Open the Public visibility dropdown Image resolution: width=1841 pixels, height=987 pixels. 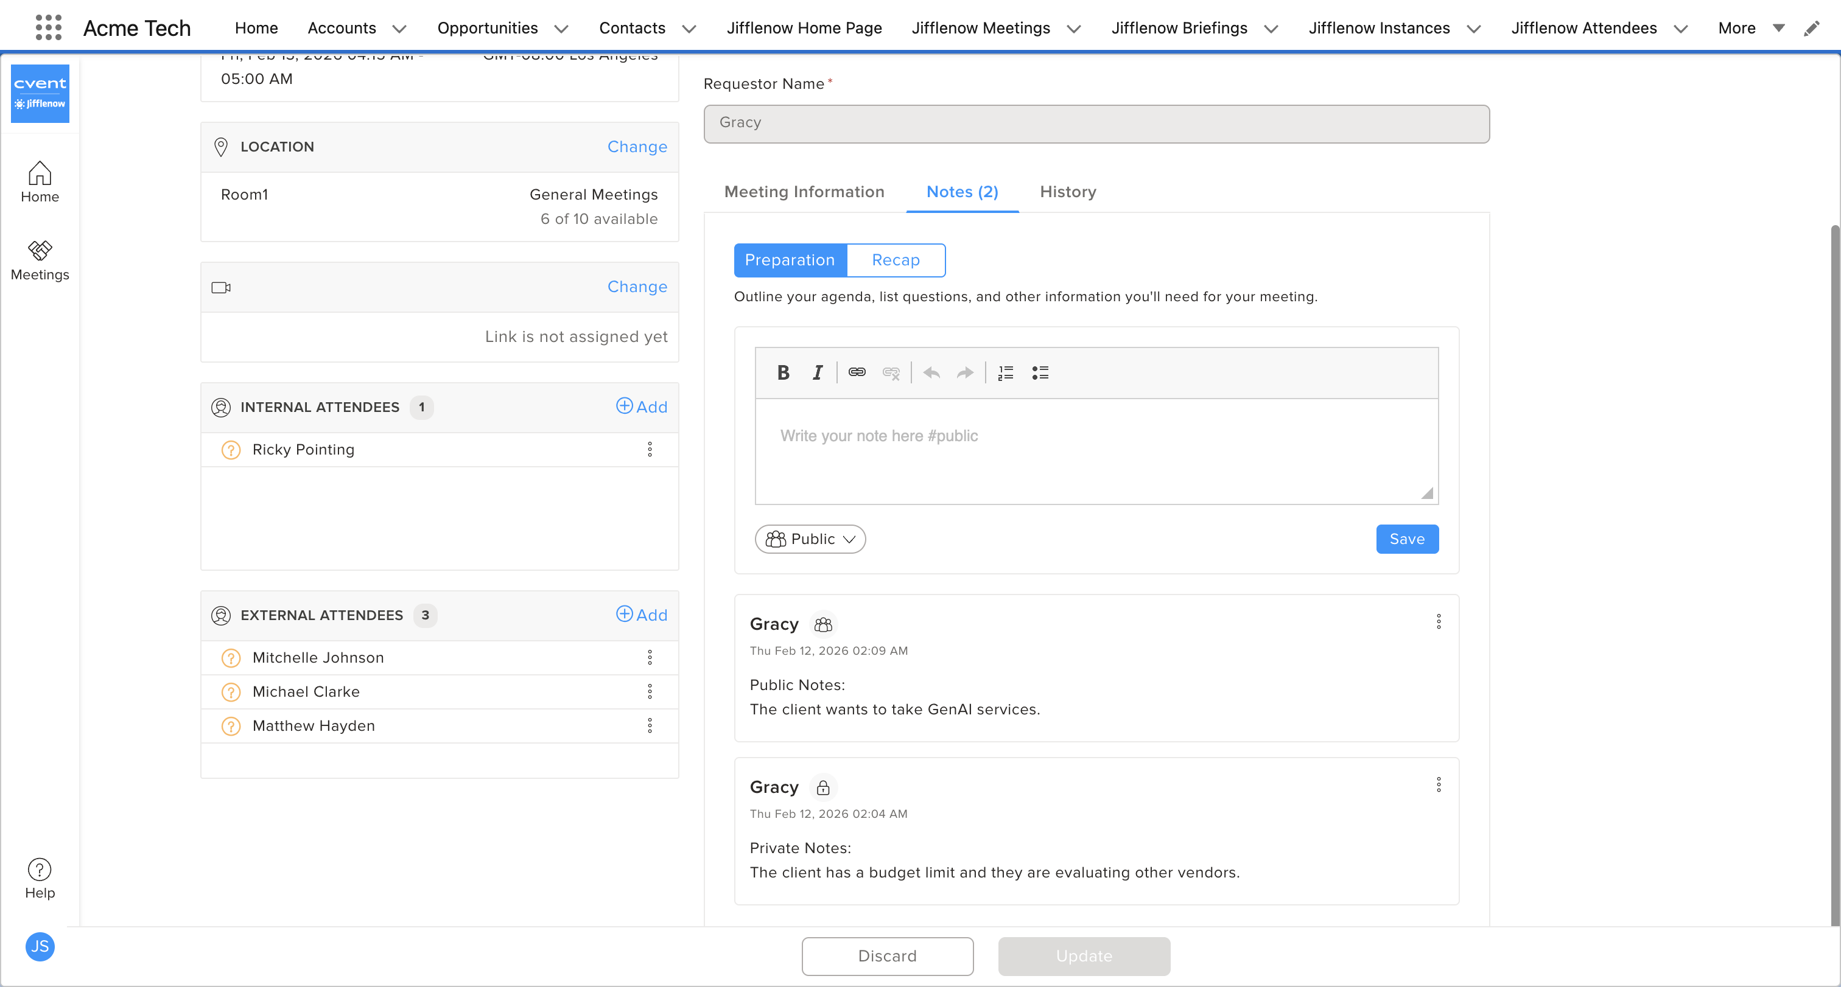click(810, 539)
